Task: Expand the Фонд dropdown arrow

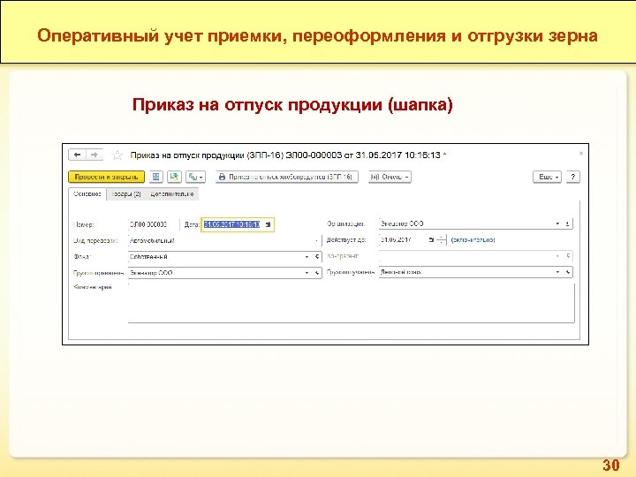Action: coord(307,257)
